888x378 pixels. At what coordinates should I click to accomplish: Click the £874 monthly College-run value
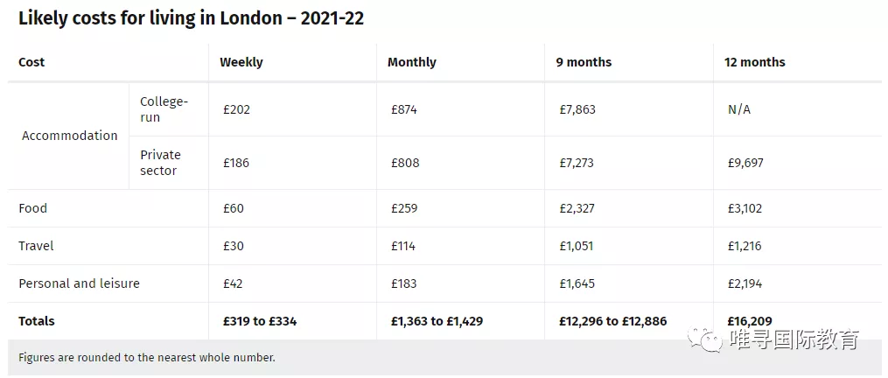tap(405, 109)
